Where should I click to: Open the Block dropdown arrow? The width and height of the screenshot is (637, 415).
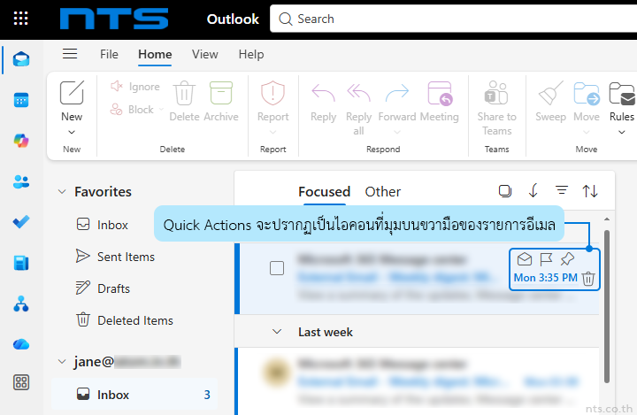[161, 109]
